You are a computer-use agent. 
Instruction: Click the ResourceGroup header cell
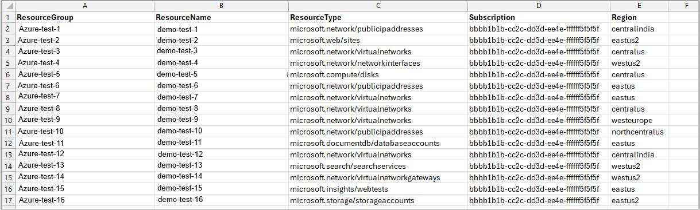click(x=85, y=17)
